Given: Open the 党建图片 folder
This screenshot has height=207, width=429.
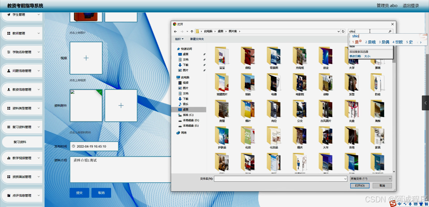Looking at the screenshot, I should coord(222,84).
